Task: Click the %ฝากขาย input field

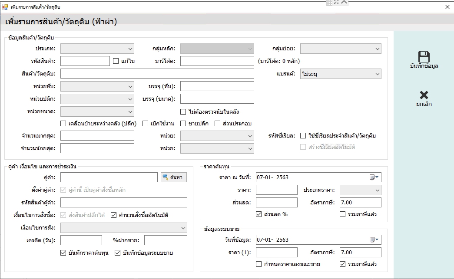Action: pyautogui.click(x=166, y=240)
